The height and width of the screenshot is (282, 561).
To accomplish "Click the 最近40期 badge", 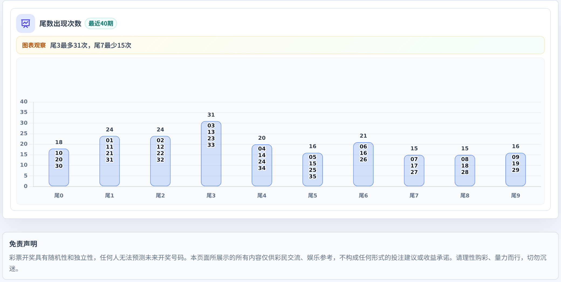I will [101, 23].
